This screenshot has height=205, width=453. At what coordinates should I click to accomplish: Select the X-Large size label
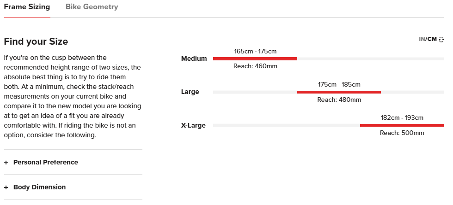(193, 125)
